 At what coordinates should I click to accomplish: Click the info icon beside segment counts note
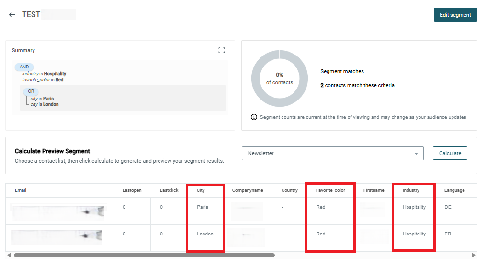pos(254,117)
